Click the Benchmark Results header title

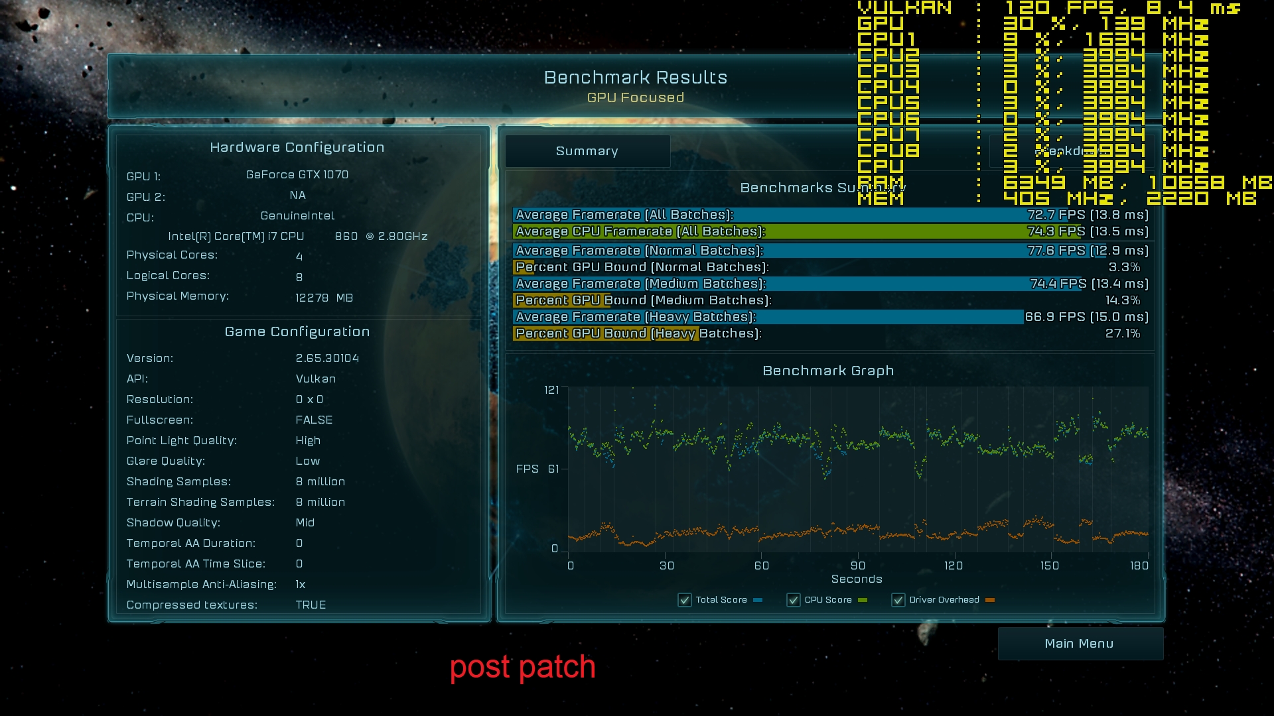tap(635, 78)
